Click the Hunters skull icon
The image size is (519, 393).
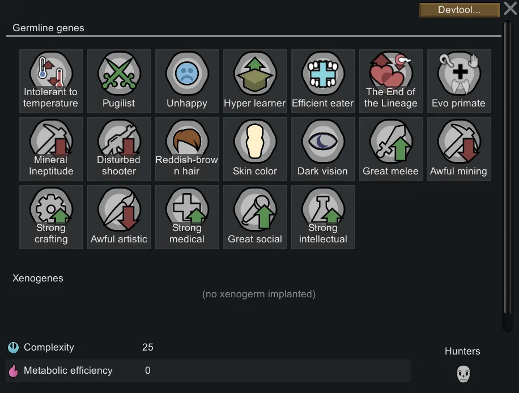(463, 374)
